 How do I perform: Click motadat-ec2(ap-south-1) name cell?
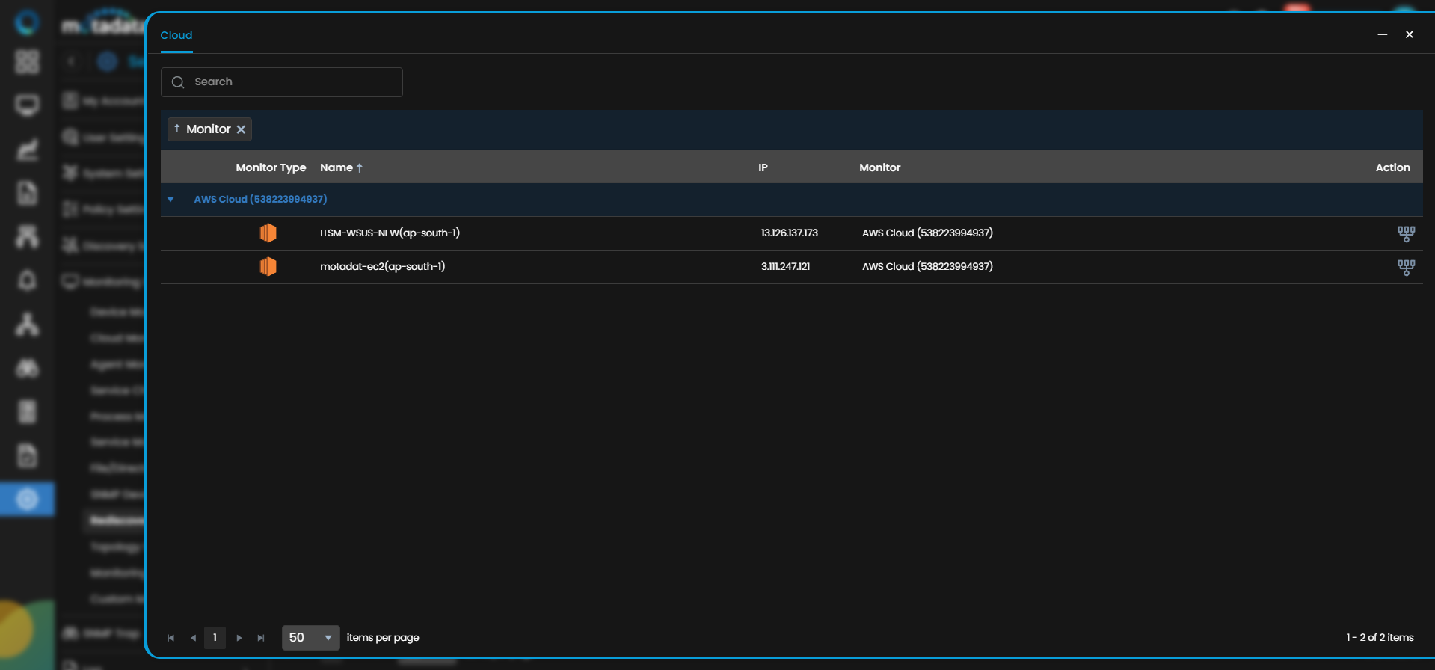[x=382, y=266]
